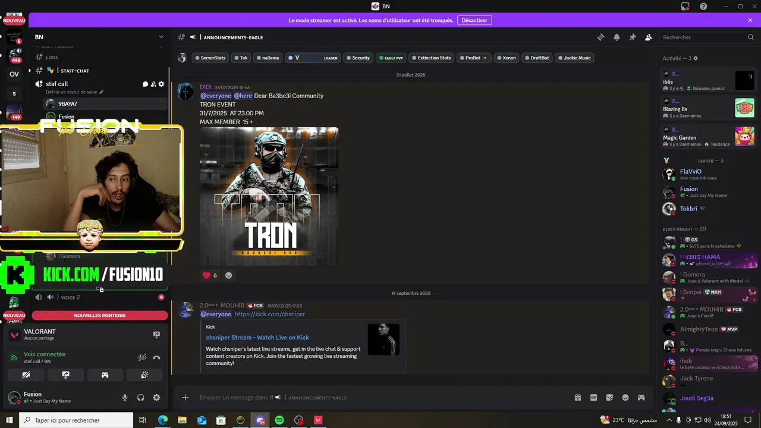Image resolution: width=761 pixels, height=428 pixels.
Task: Open chsniper Stream - Watch Live on Kick title
Action: coord(257,338)
